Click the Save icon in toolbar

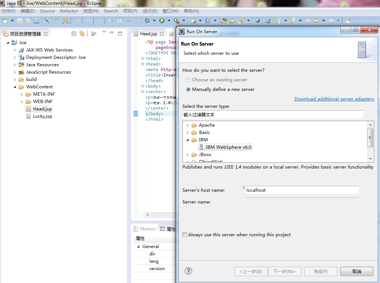[x=19, y=21]
